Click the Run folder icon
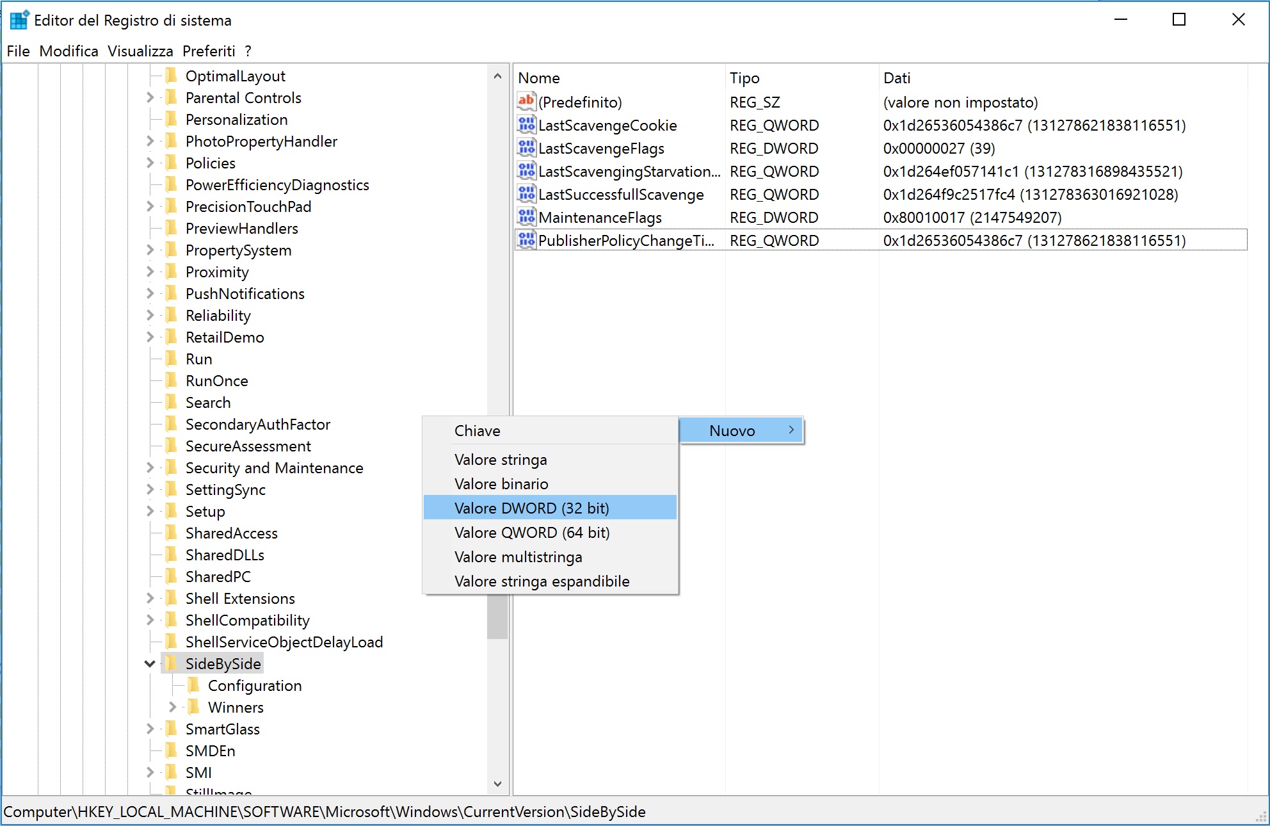Screen dimensions: 1270x826 tap(171, 359)
